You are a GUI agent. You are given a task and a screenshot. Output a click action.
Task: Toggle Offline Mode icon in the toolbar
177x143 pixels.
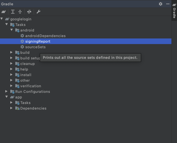[29, 12]
